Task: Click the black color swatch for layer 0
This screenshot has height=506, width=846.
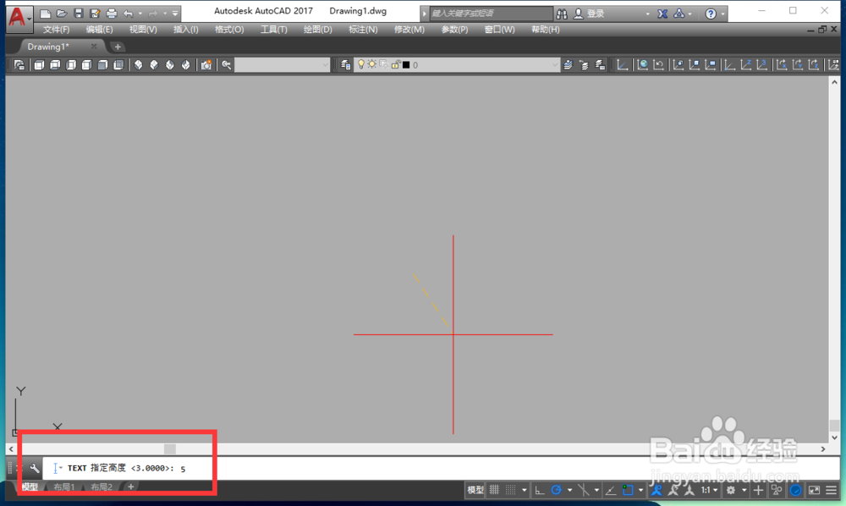Action: click(406, 65)
